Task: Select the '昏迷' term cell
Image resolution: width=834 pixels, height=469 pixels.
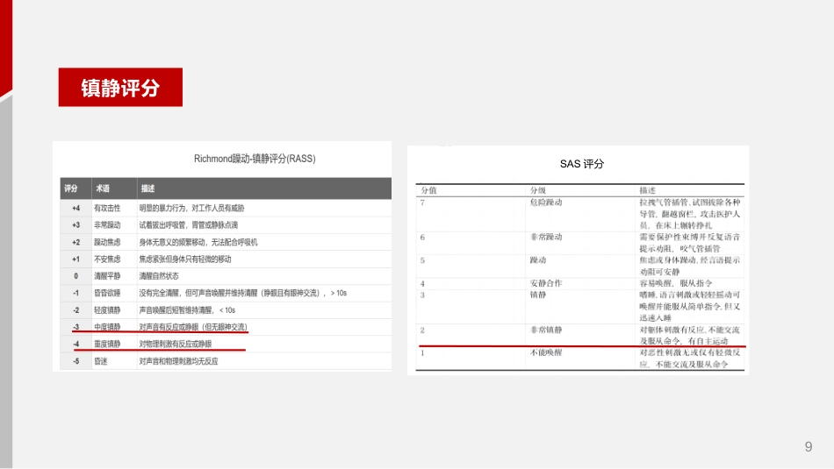Action: [x=101, y=361]
